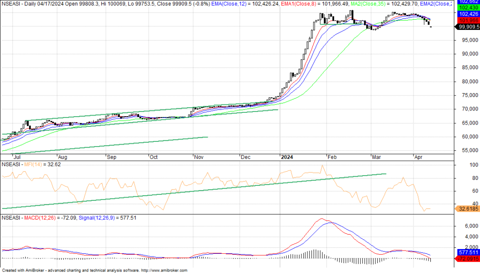Select the Feb month label on the time axis
Viewport: 480px width, 273px height.
331,158
